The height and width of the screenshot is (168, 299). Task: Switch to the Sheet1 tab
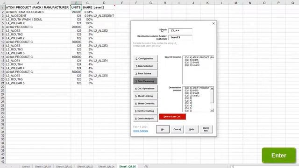click(26, 167)
